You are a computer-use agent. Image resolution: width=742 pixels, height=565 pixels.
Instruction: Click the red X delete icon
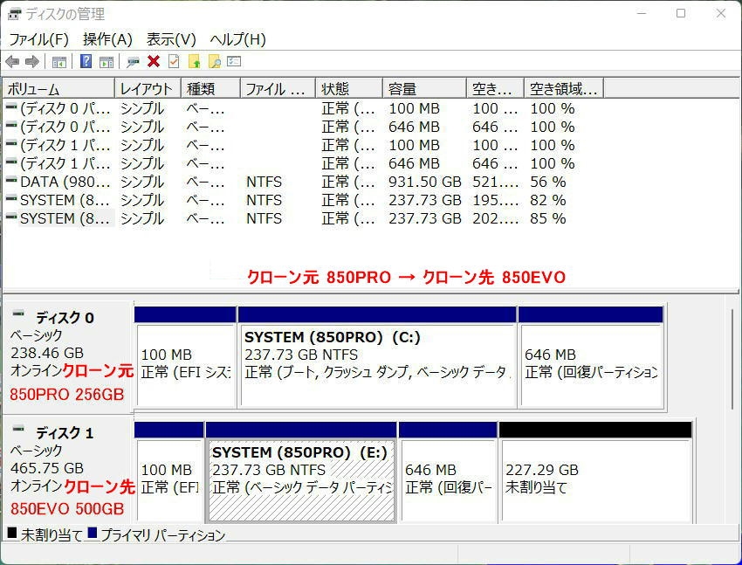click(154, 61)
